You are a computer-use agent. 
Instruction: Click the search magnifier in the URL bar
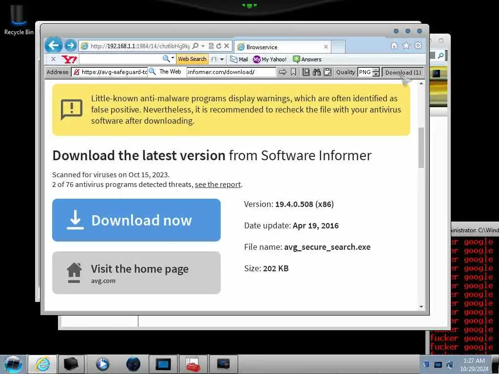tap(195, 46)
